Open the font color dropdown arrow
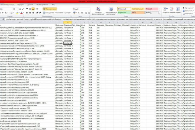 [x=24, y=13]
